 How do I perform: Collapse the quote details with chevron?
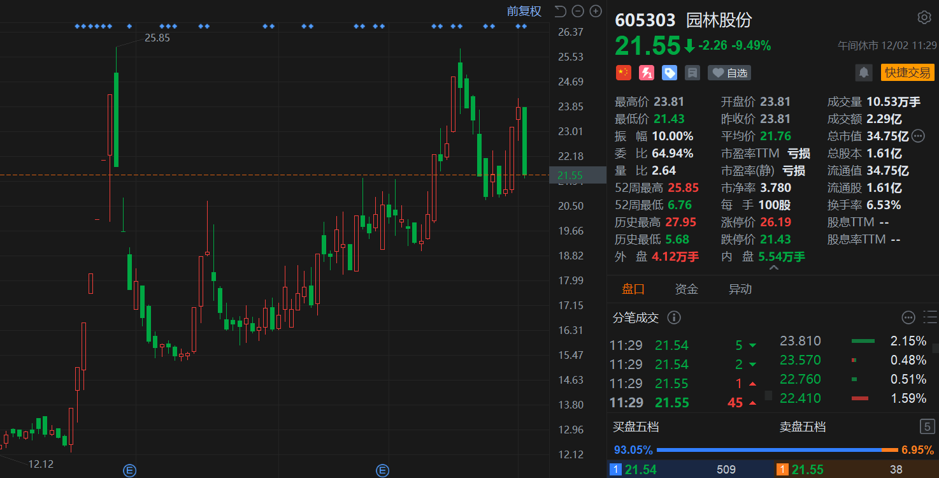(x=773, y=268)
